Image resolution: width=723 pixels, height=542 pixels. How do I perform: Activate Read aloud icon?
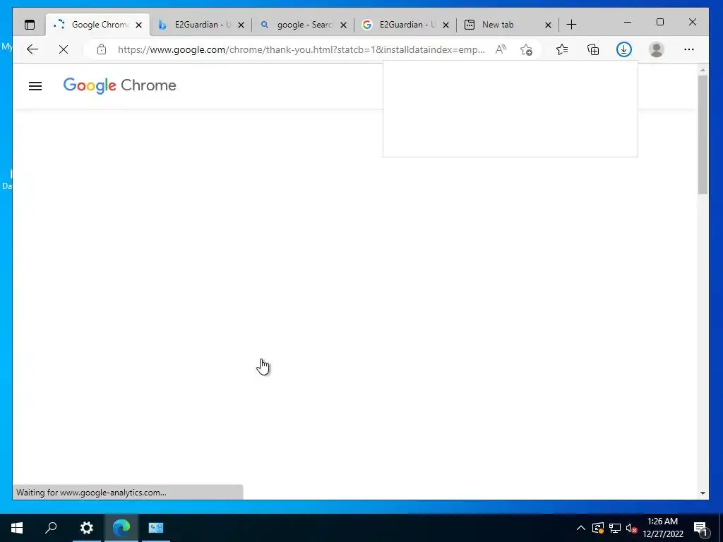[501, 49]
